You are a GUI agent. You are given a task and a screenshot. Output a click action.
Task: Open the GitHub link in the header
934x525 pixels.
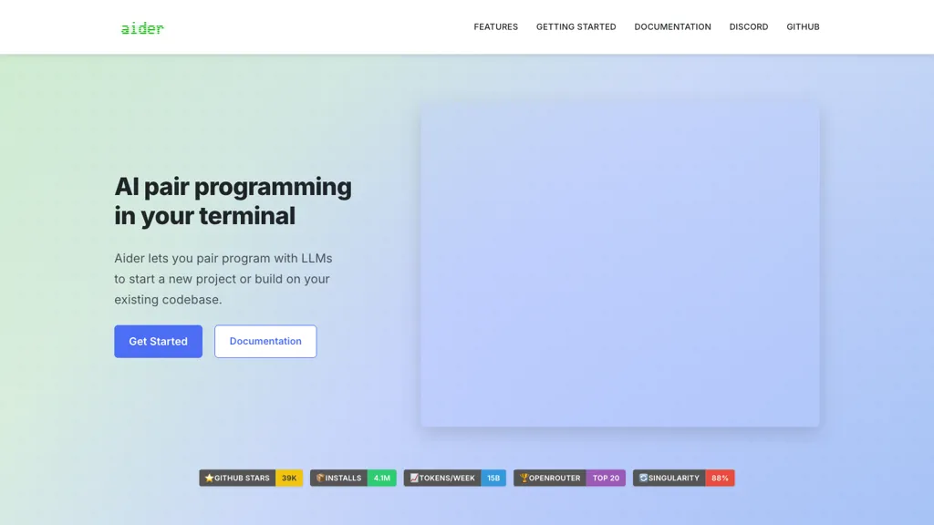803,27
